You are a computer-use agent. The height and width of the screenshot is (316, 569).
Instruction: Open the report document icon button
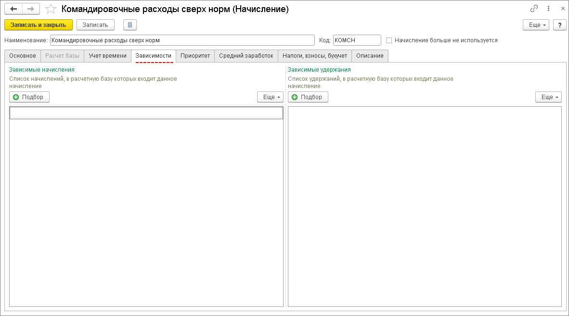[x=130, y=25]
